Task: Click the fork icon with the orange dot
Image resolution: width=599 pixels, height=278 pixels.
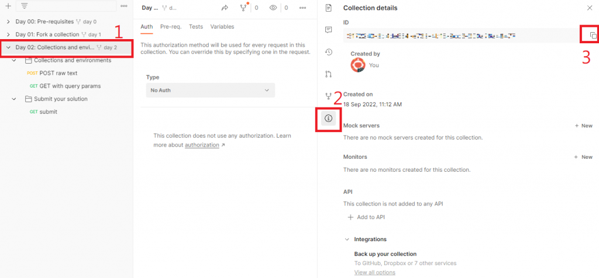Action: tap(243, 7)
